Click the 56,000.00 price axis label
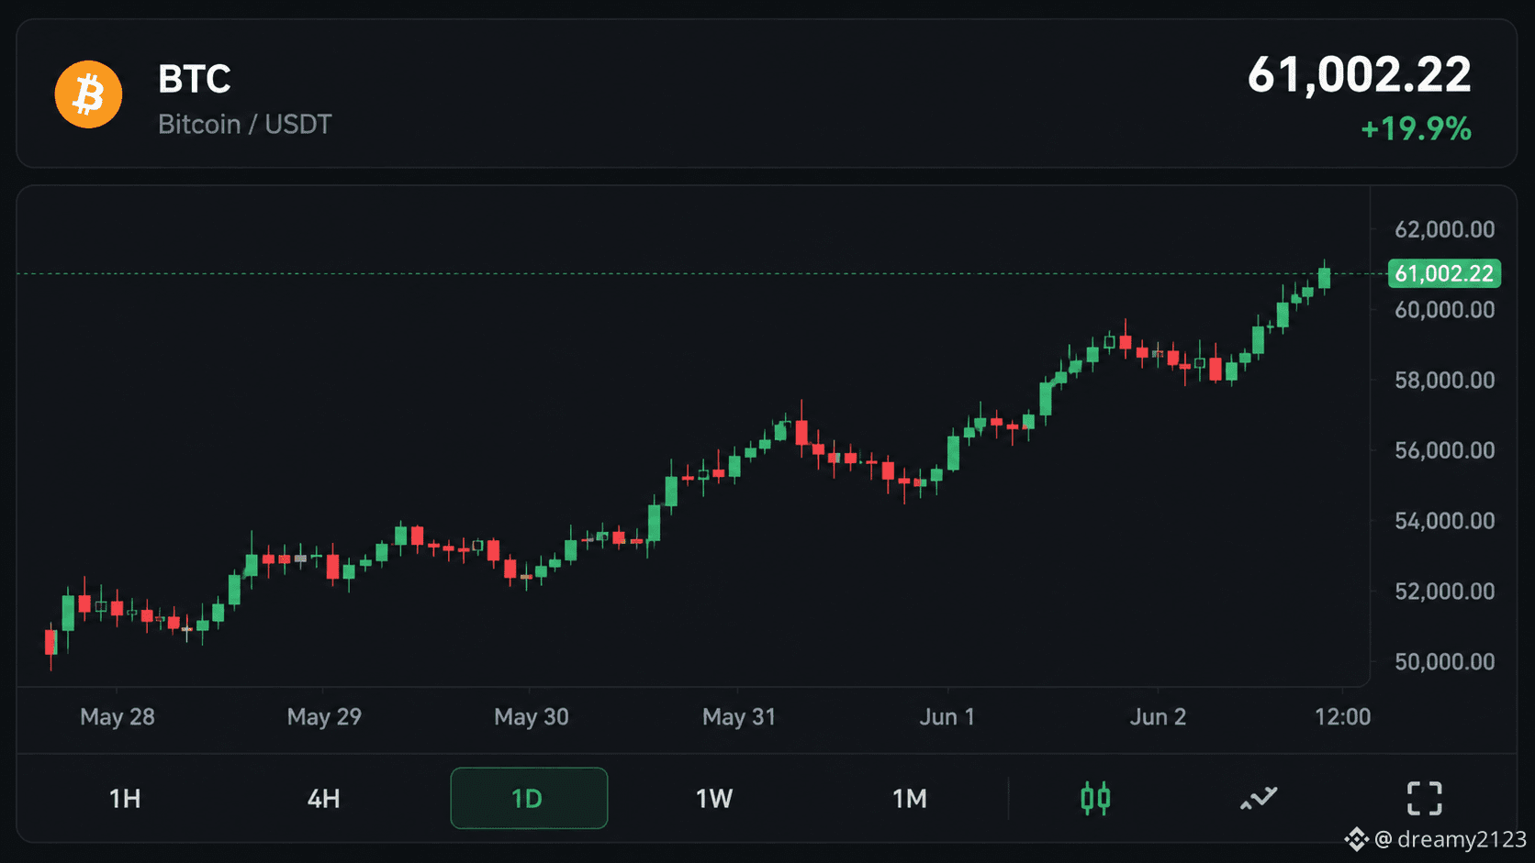Image resolution: width=1535 pixels, height=863 pixels. pos(1445,450)
